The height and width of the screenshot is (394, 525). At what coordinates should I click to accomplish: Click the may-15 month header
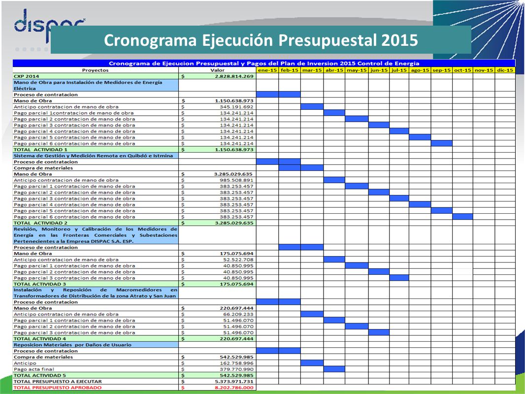[357, 70]
